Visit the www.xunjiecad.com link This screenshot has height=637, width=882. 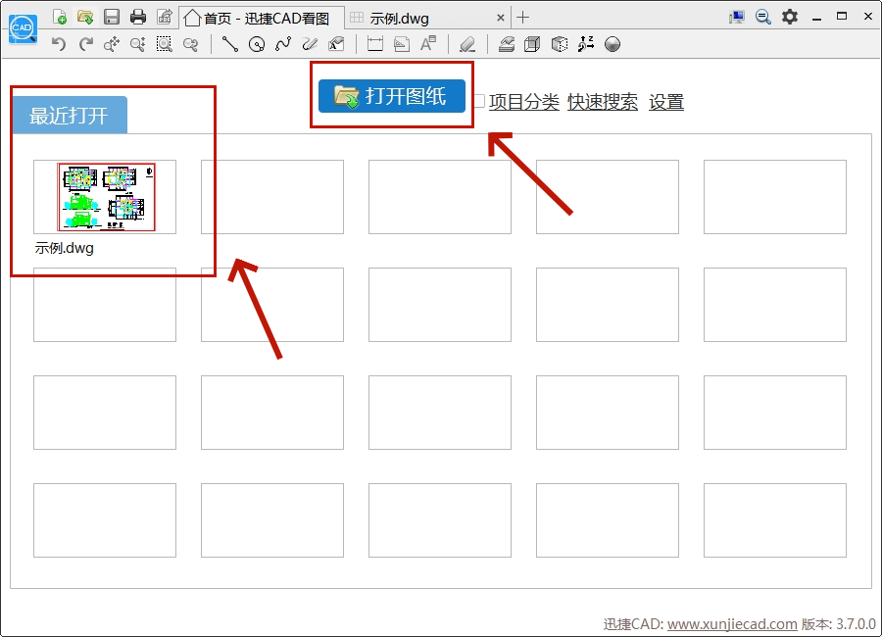point(732,624)
